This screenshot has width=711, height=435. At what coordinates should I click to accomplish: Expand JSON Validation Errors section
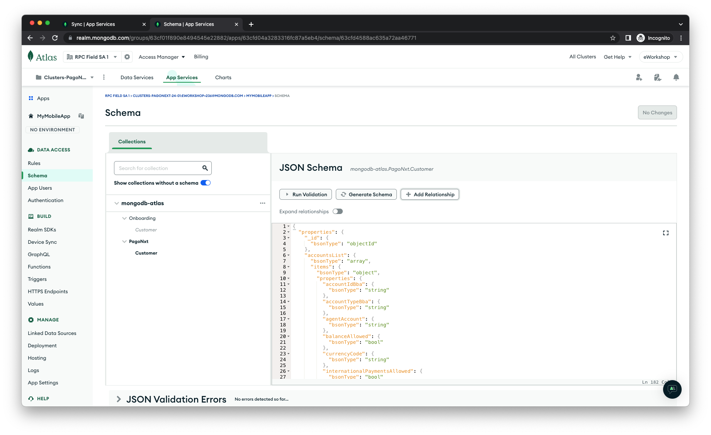click(119, 399)
